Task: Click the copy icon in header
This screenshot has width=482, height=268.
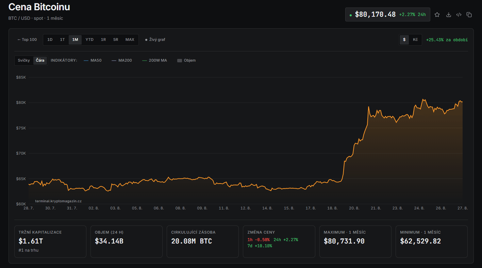Action: point(469,15)
